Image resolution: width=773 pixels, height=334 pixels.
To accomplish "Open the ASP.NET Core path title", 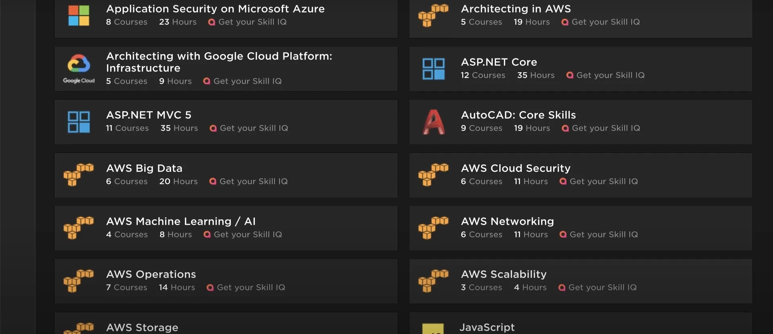I will pyautogui.click(x=499, y=62).
